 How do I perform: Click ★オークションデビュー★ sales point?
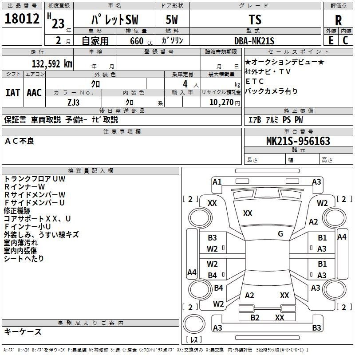(x=284, y=62)
